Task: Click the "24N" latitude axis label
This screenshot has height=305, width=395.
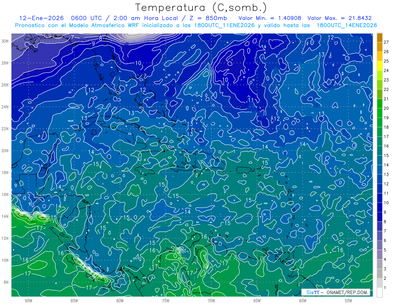Action: 5,107
